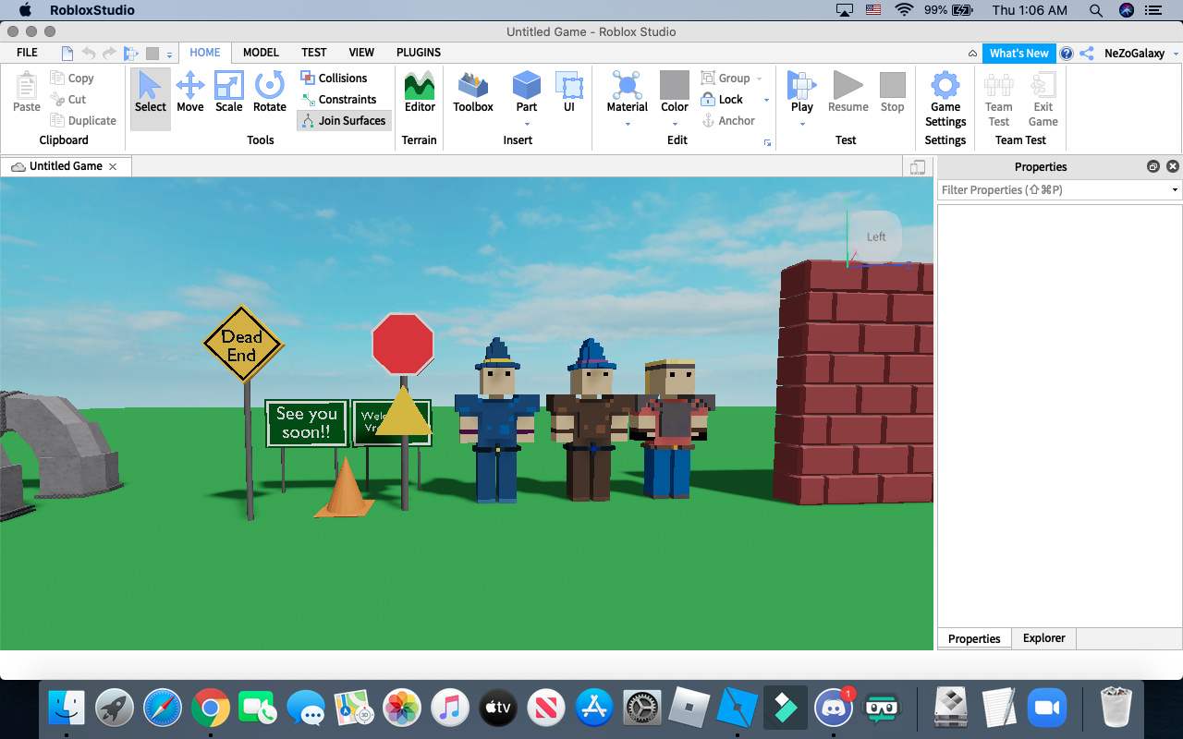This screenshot has height=739, width=1183.
Task: Switch to the Explorer tab
Action: click(1043, 637)
